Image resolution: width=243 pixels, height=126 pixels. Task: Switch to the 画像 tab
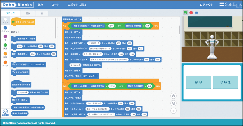[x=28, y=13]
